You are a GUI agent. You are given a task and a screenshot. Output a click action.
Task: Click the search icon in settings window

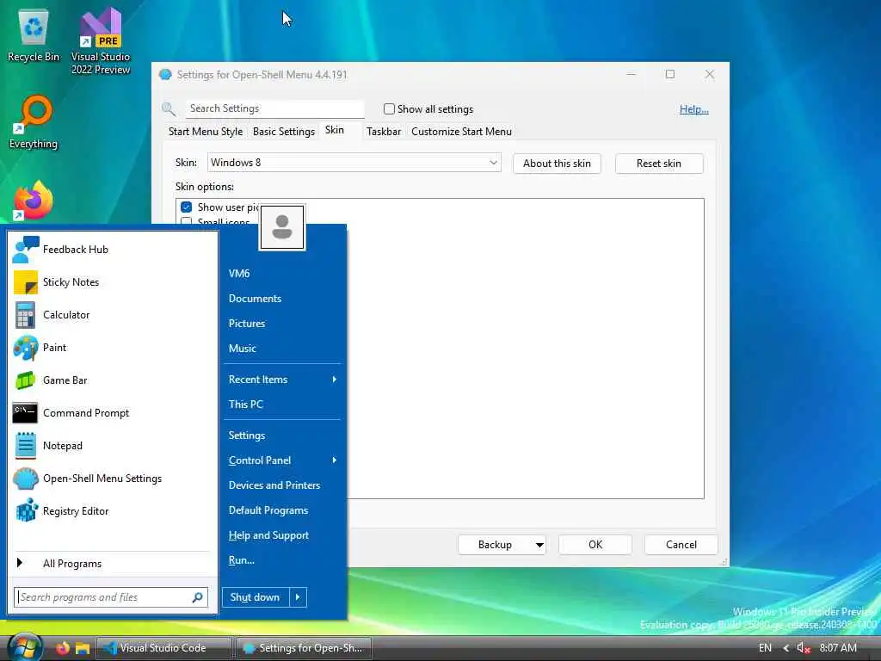pos(168,109)
